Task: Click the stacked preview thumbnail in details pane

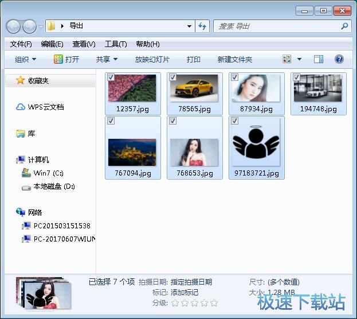Action: point(44,294)
